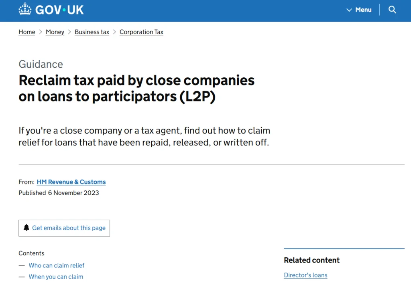
Task: Click the chevron separator before Corporation Tax
Action: coord(114,32)
